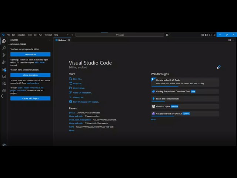
Task: Click the GitHub Copilot walkthrough icon
Action: pyautogui.click(x=153, y=106)
